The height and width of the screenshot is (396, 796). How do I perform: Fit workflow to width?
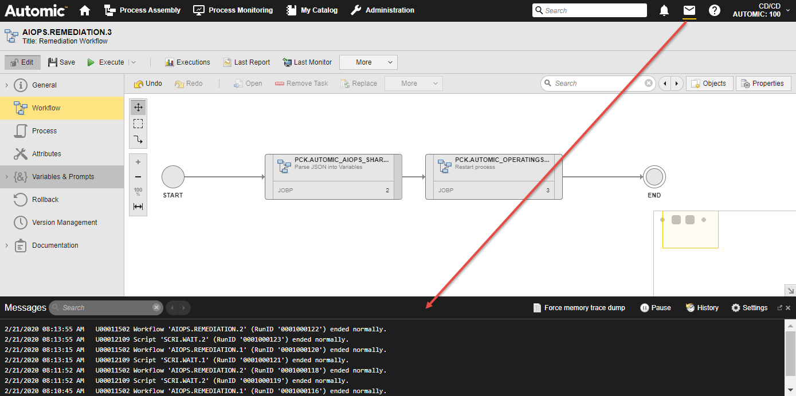point(138,207)
